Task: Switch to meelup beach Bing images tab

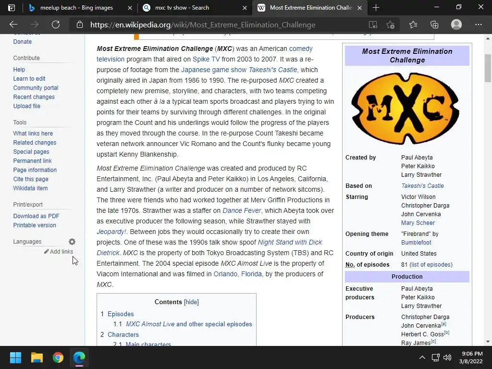Action: (x=77, y=8)
